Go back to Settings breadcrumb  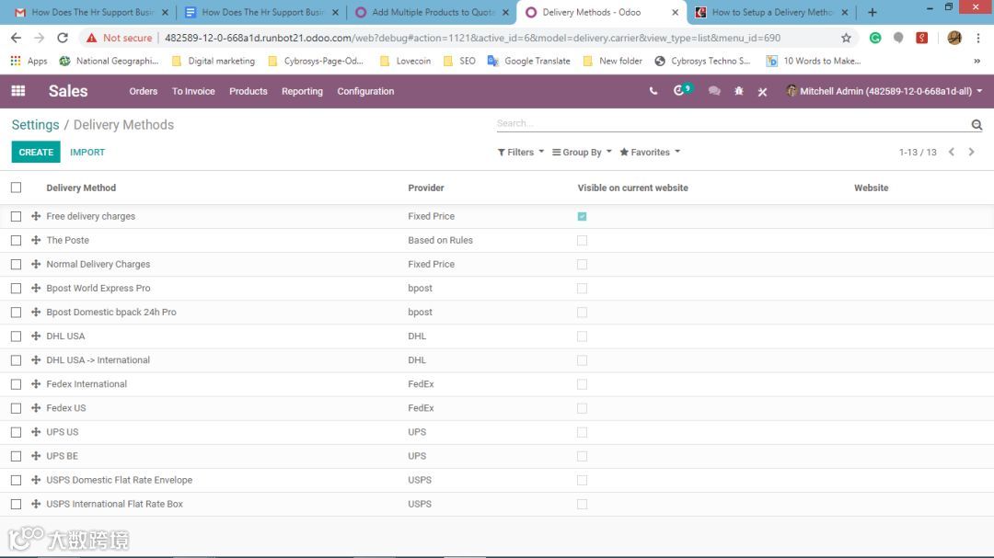(36, 125)
